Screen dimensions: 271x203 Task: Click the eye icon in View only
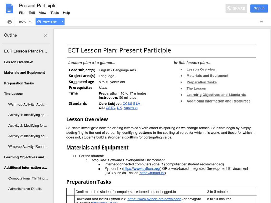pyautogui.click(x=39, y=22)
